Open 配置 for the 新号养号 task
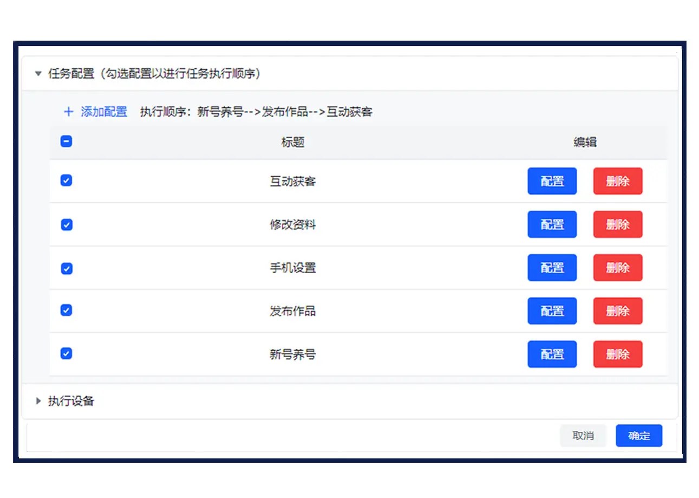This screenshot has height=498, width=699. click(552, 354)
